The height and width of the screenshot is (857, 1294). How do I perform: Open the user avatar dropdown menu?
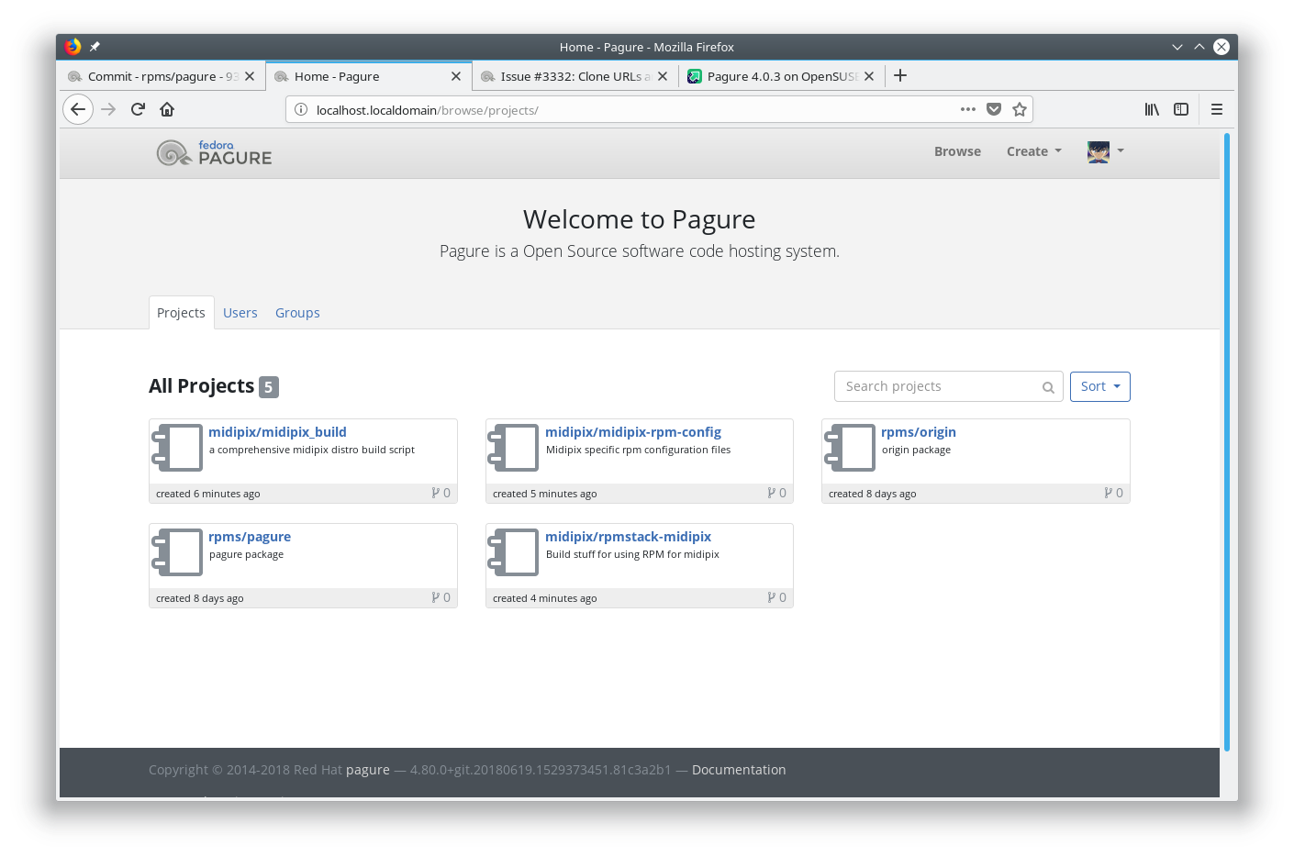[1106, 151]
